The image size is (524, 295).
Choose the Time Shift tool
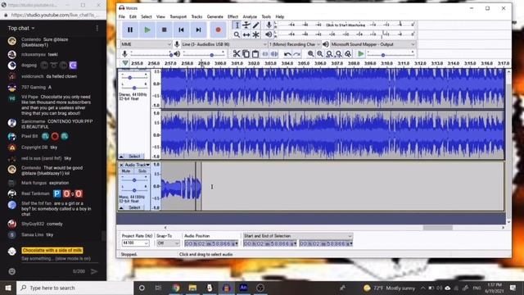pyautogui.click(x=246, y=34)
